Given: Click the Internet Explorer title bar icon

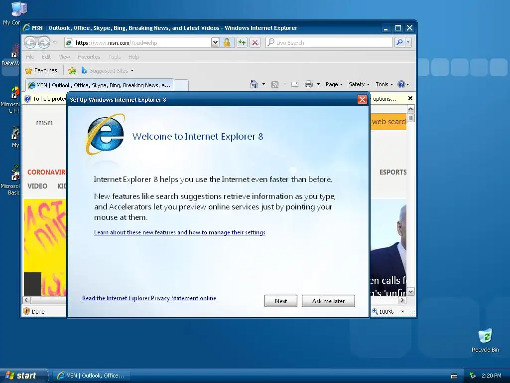Looking at the screenshot, I should [27, 28].
